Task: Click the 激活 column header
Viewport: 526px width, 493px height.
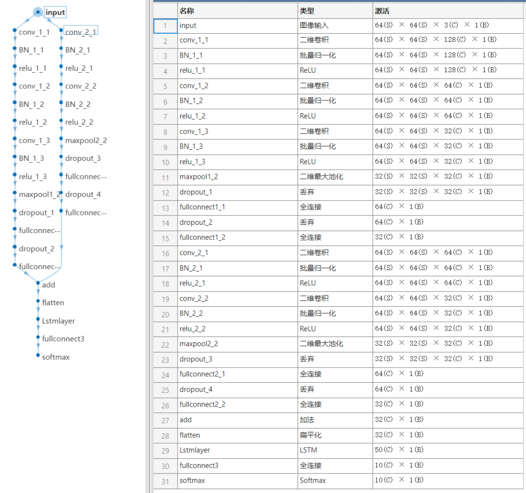Action: point(449,11)
